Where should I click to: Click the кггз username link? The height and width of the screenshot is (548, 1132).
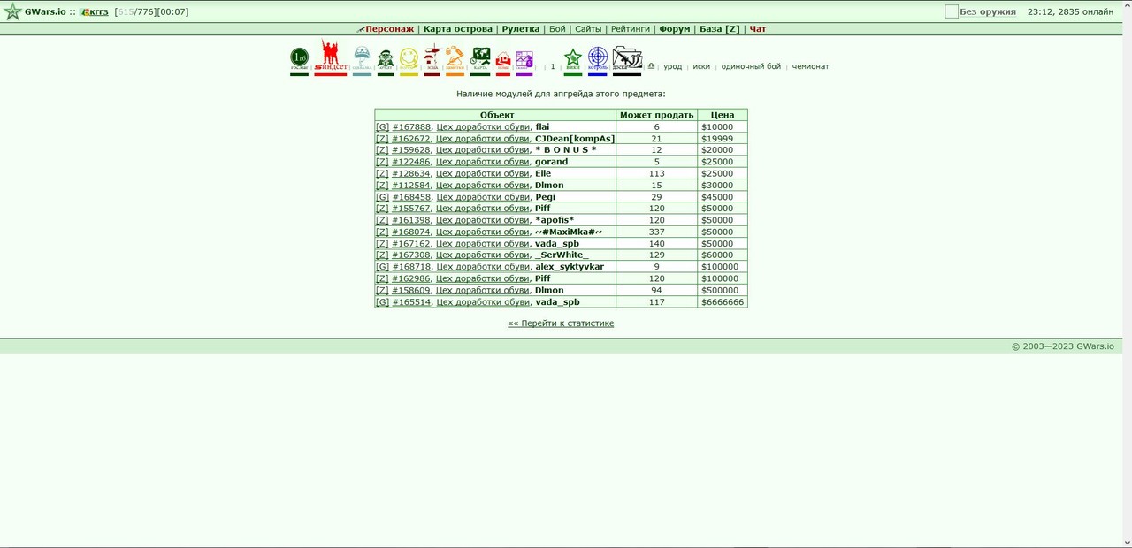(97, 12)
